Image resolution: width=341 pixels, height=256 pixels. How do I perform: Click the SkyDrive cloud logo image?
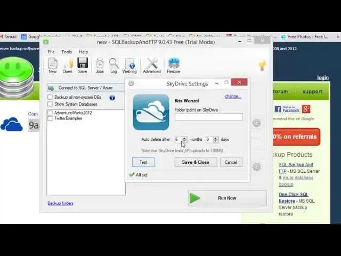(151, 112)
